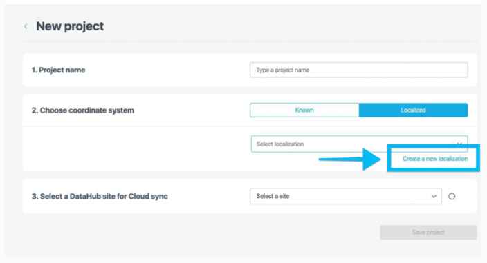Viewport: 487px width, 263px height.
Task: Click Create a new localization link
Action: (x=435, y=159)
